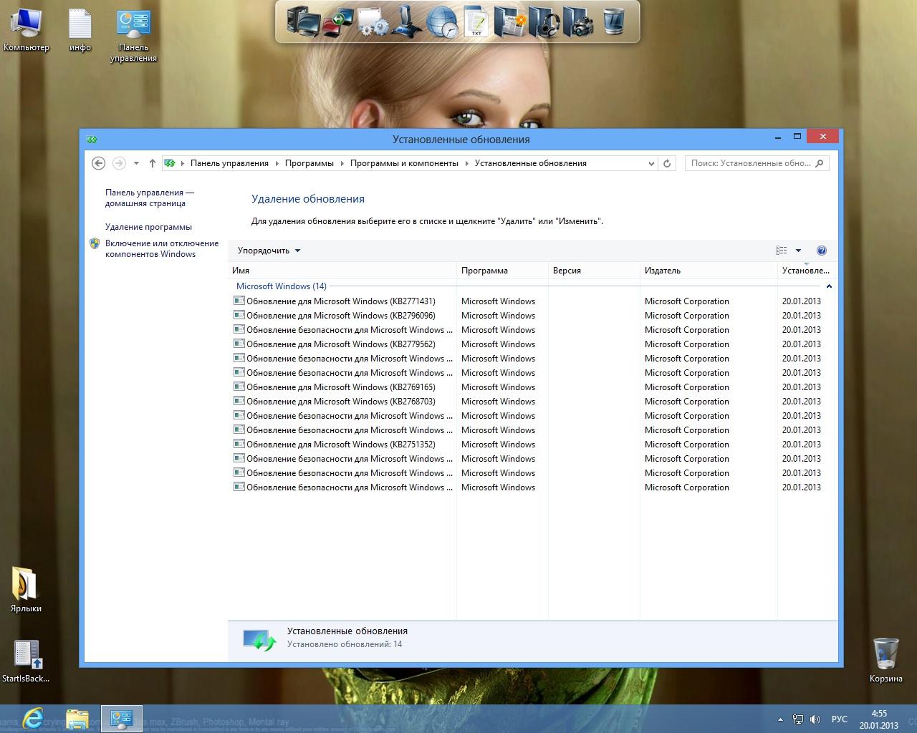The width and height of the screenshot is (917, 733).
Task: Click the volume speaker tray icon
Action: 815,719
